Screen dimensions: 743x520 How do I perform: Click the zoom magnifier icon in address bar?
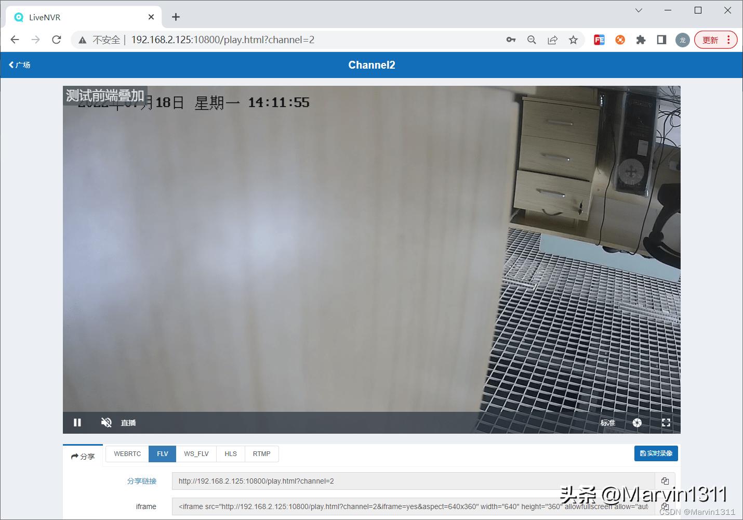532,40
